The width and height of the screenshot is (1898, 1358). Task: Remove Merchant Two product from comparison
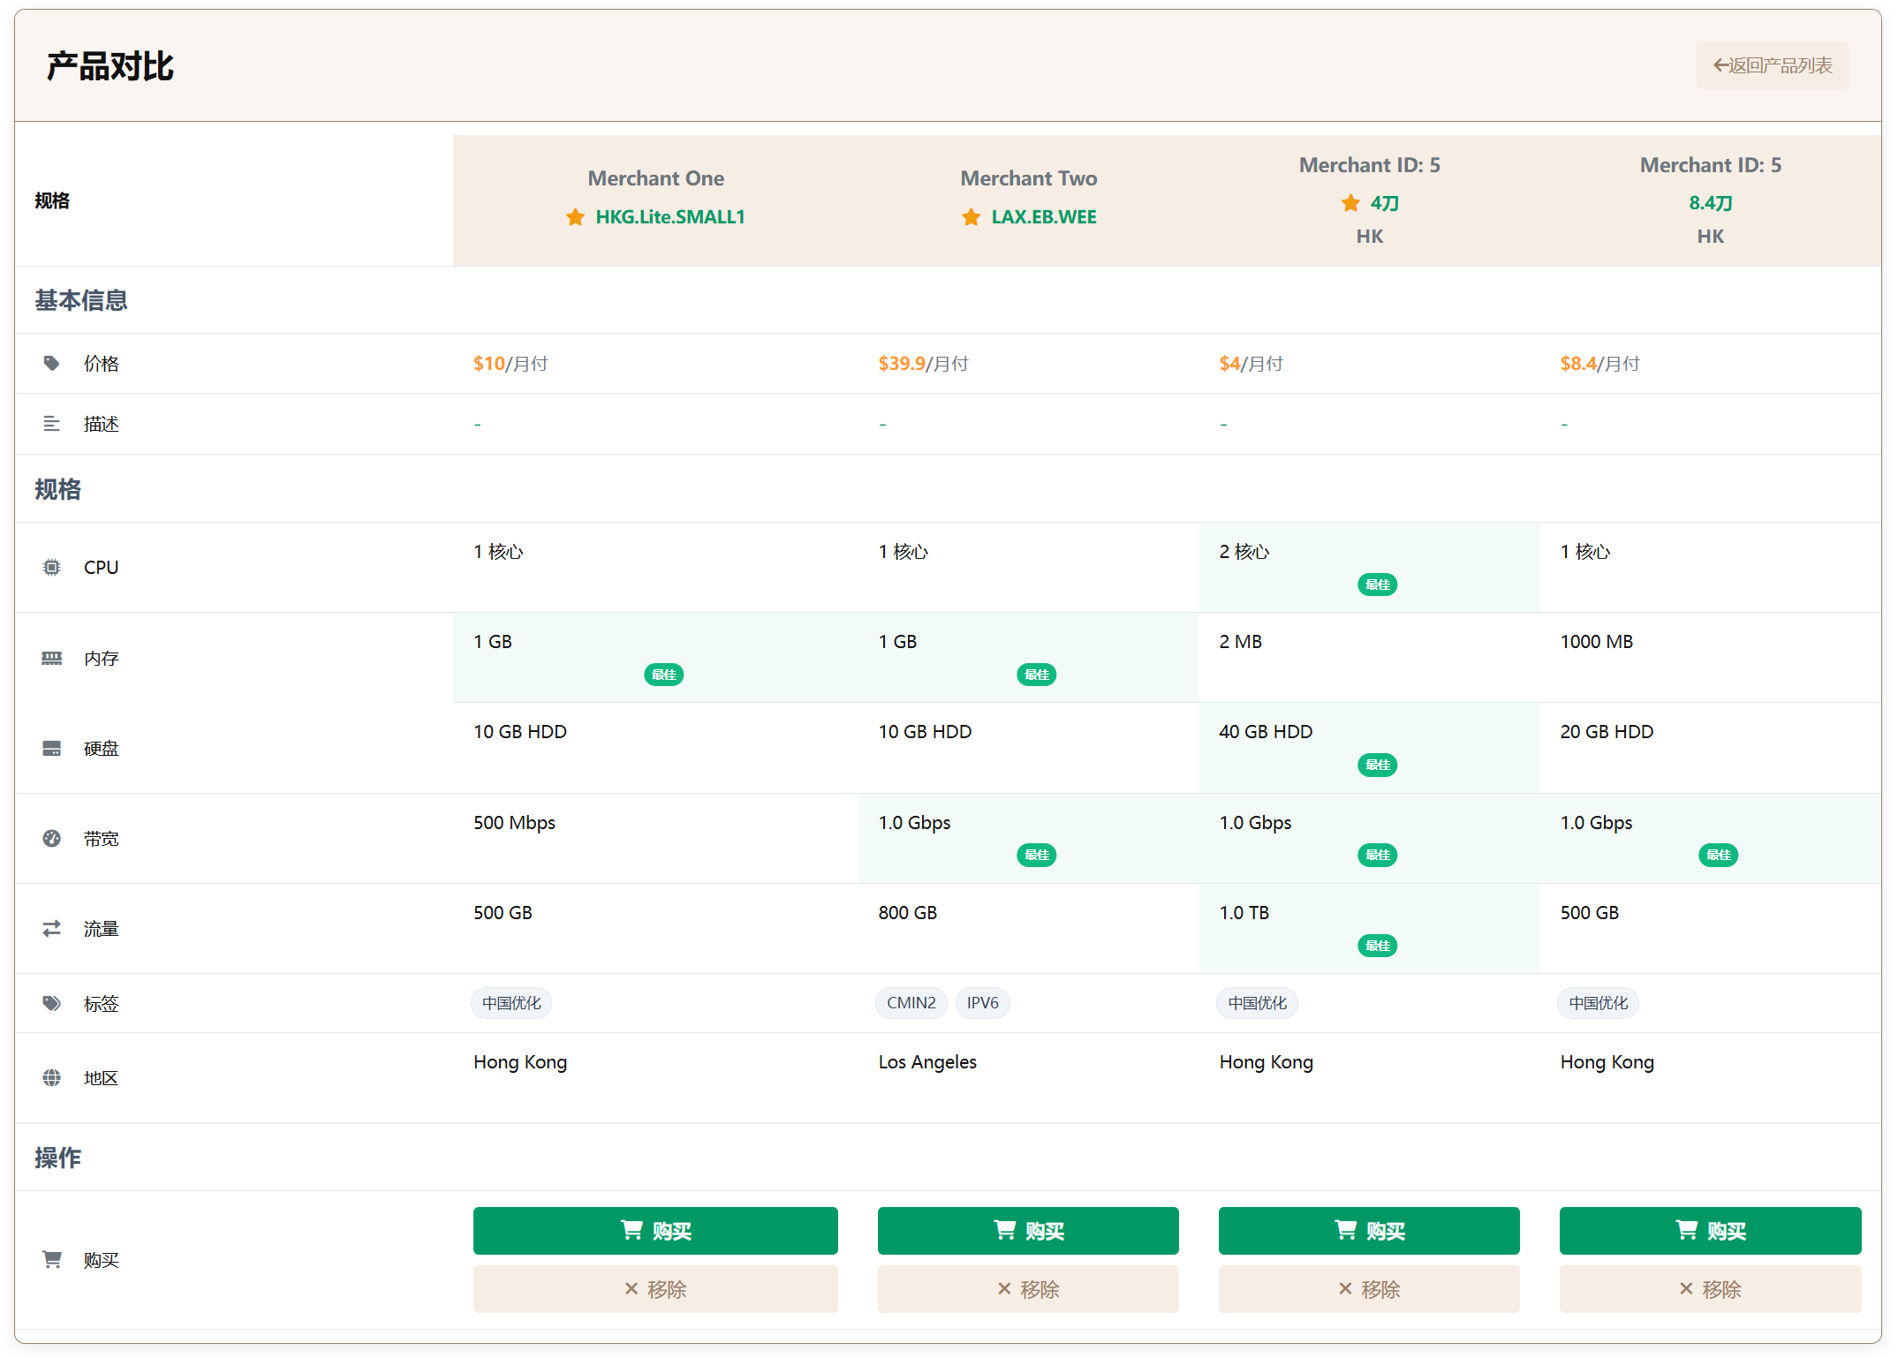pyautogui.click(x=1028, y=1289)
